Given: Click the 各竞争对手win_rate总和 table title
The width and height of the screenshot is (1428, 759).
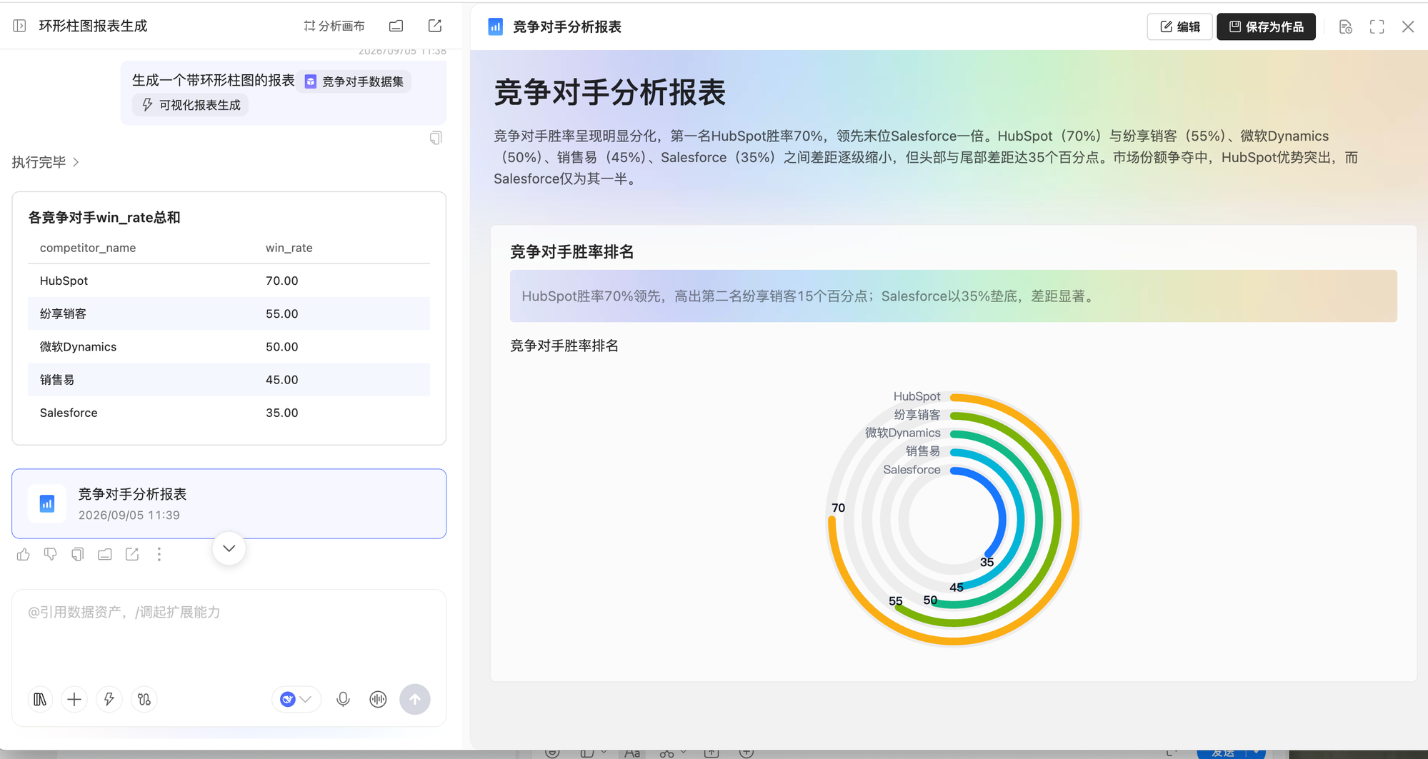Looking at the screenshot, I should tap(104, 217).
